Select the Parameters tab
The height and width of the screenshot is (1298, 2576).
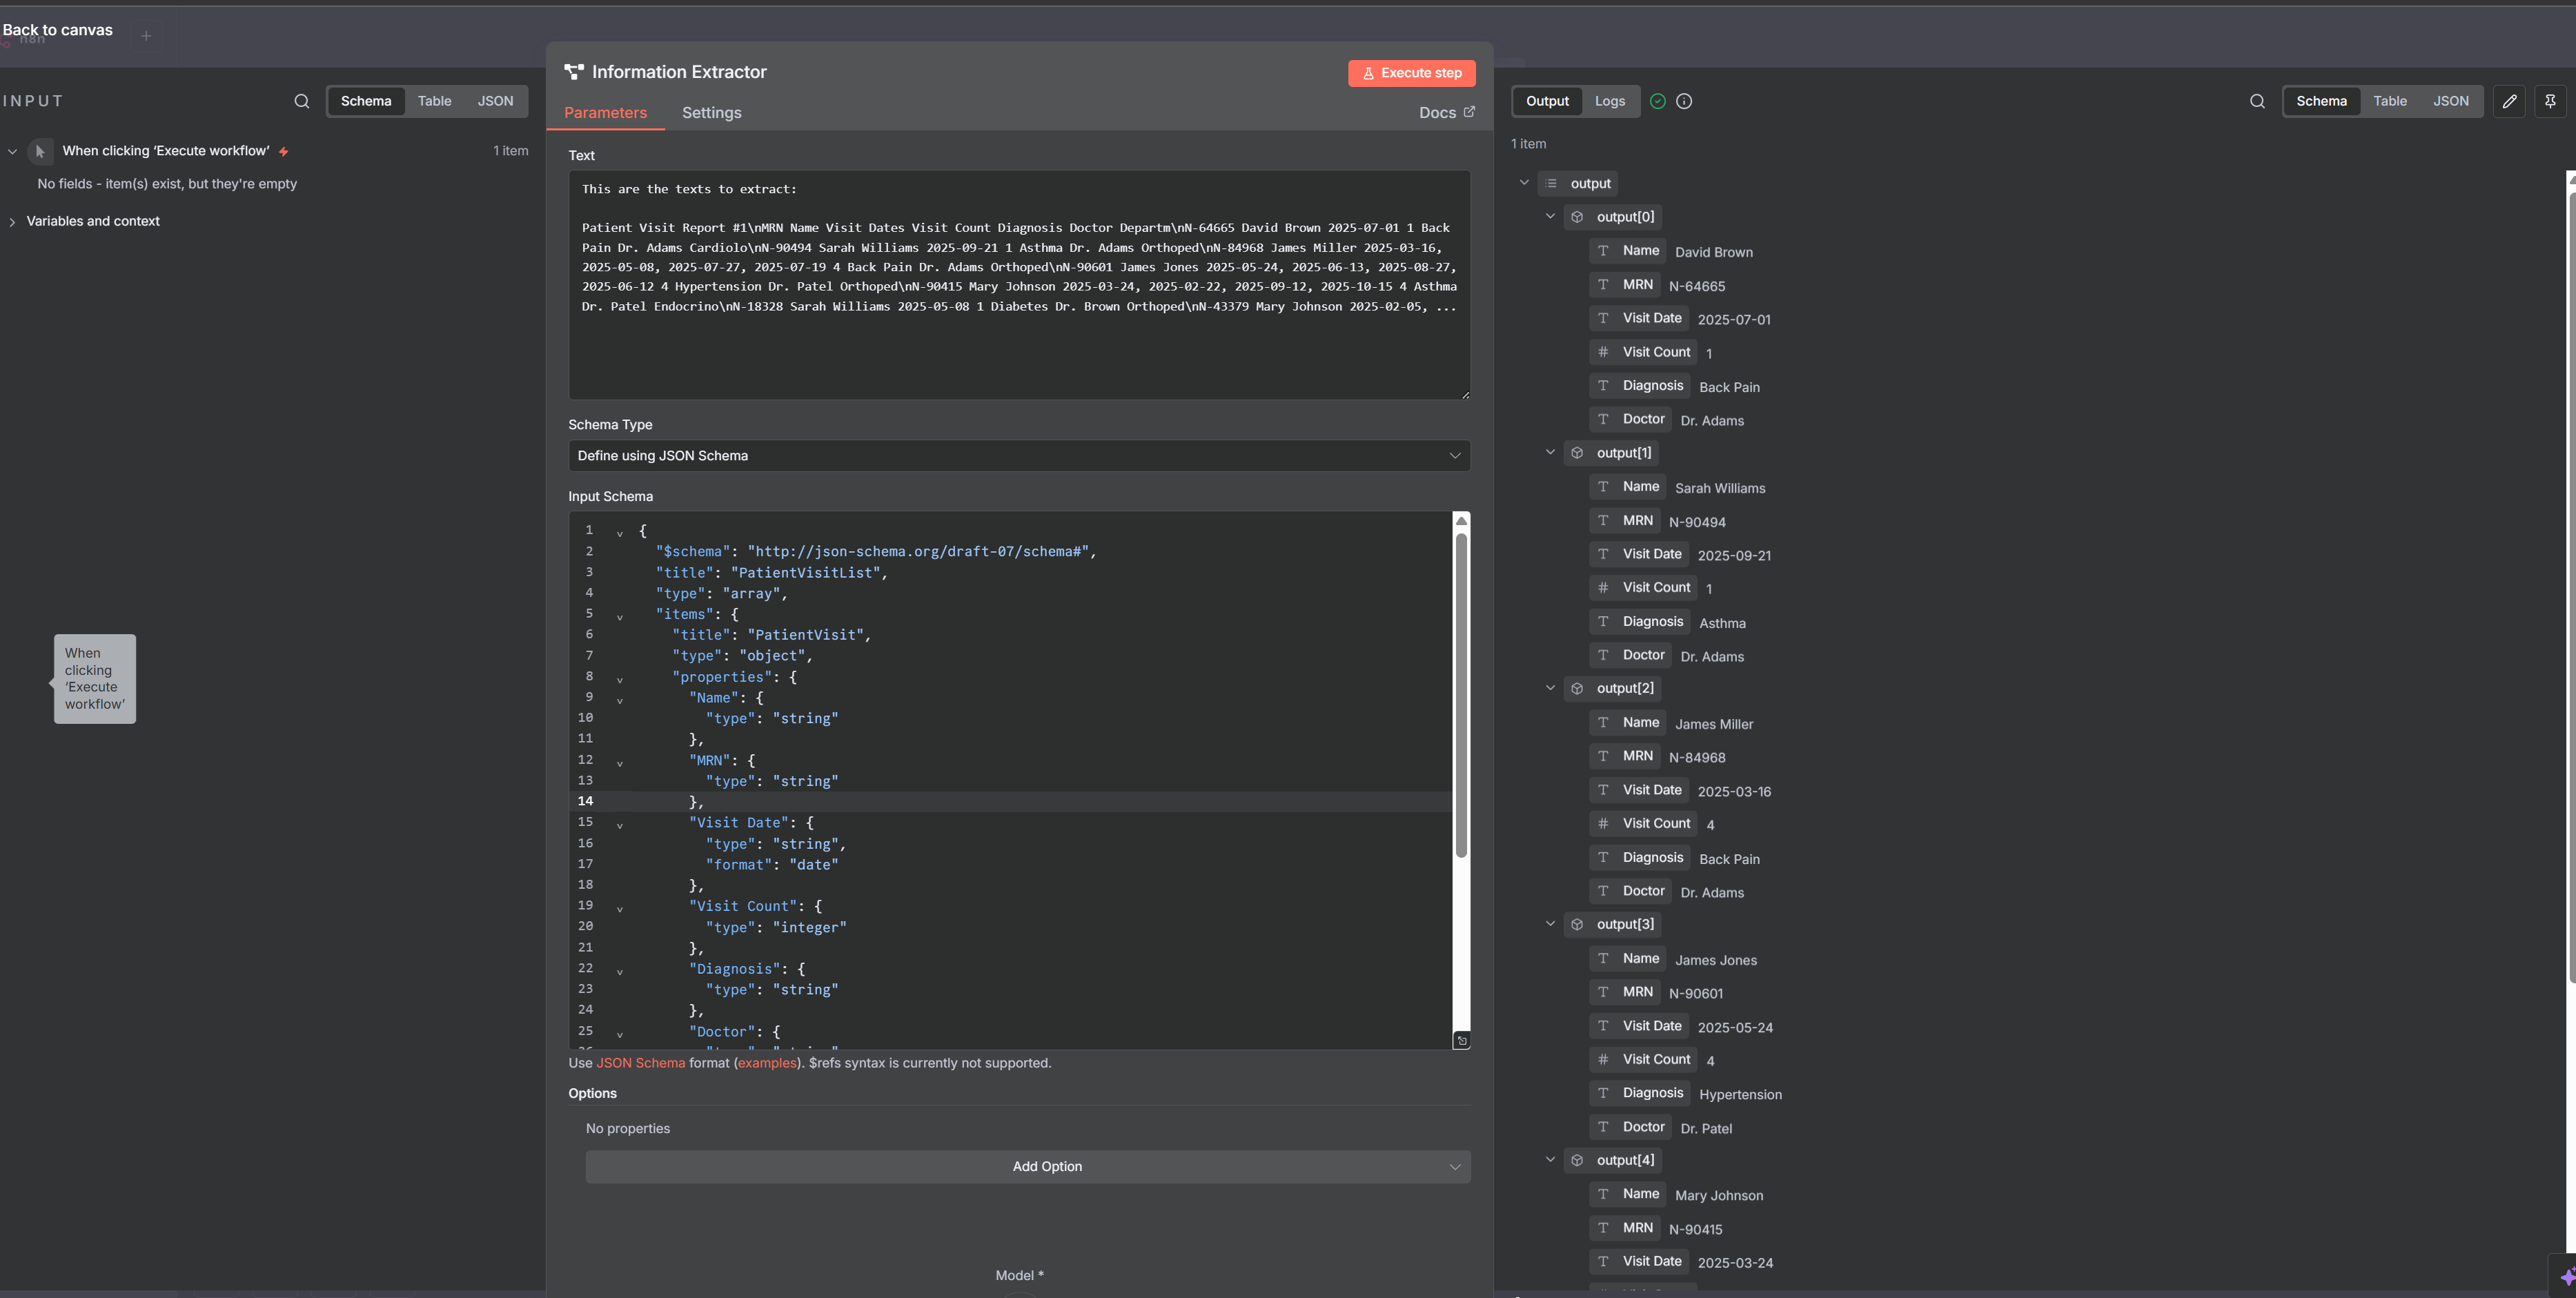pyautogui.click(x=605, y=113)
